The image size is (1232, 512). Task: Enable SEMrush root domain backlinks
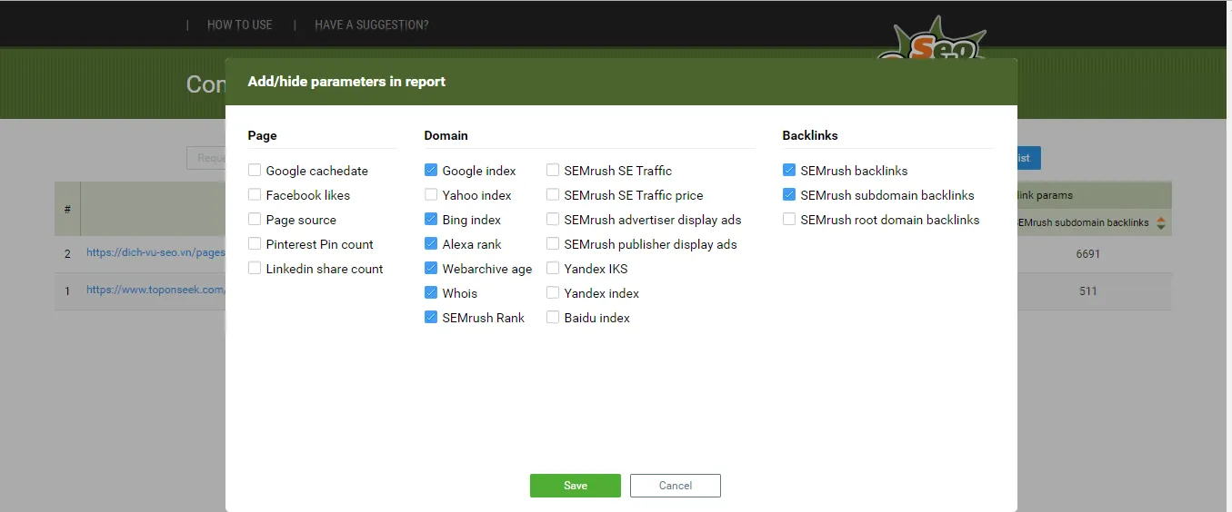tap(789, 220)
